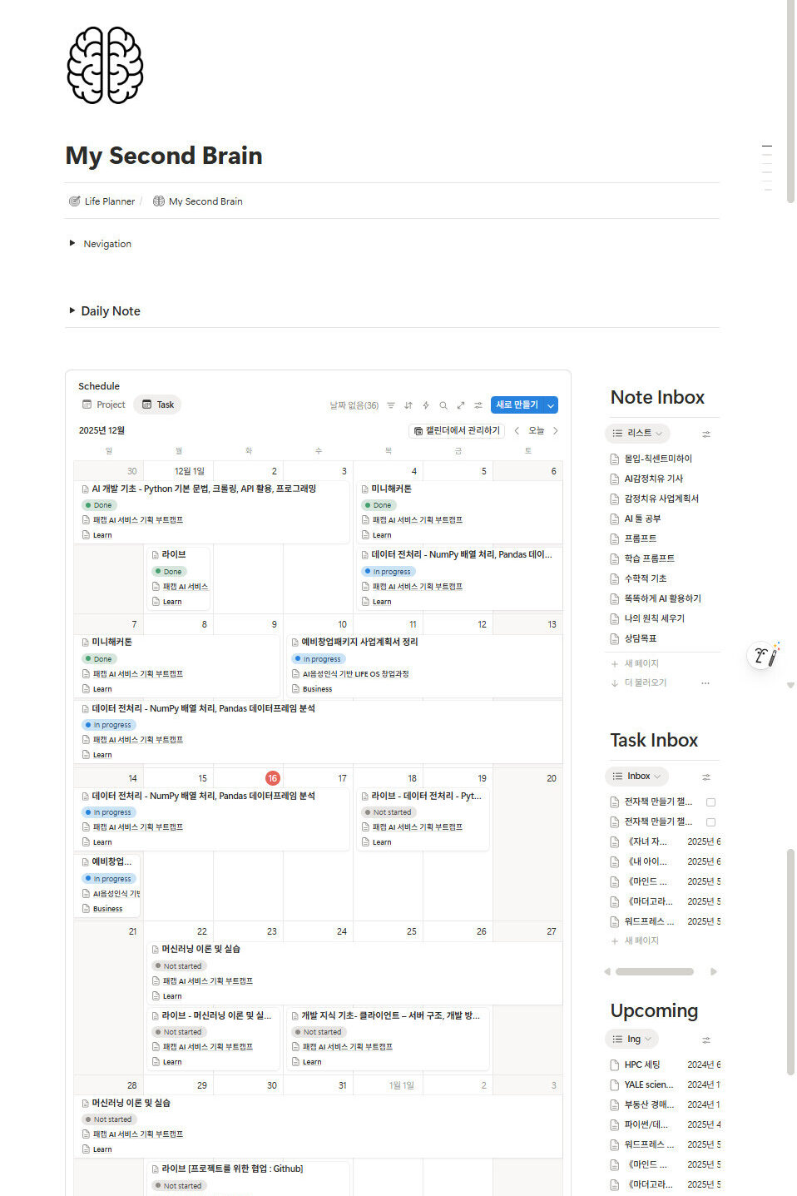
Task: Go to next month with right chevron
Action: coord(556,430)
